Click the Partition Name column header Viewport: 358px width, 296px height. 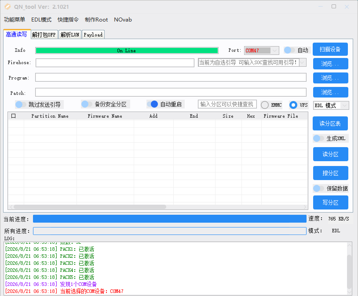click(50, 116)
